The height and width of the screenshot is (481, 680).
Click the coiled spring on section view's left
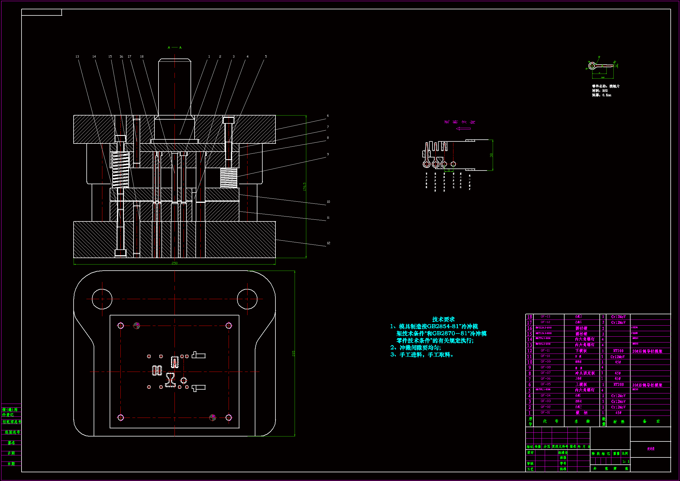click(120, 170)
